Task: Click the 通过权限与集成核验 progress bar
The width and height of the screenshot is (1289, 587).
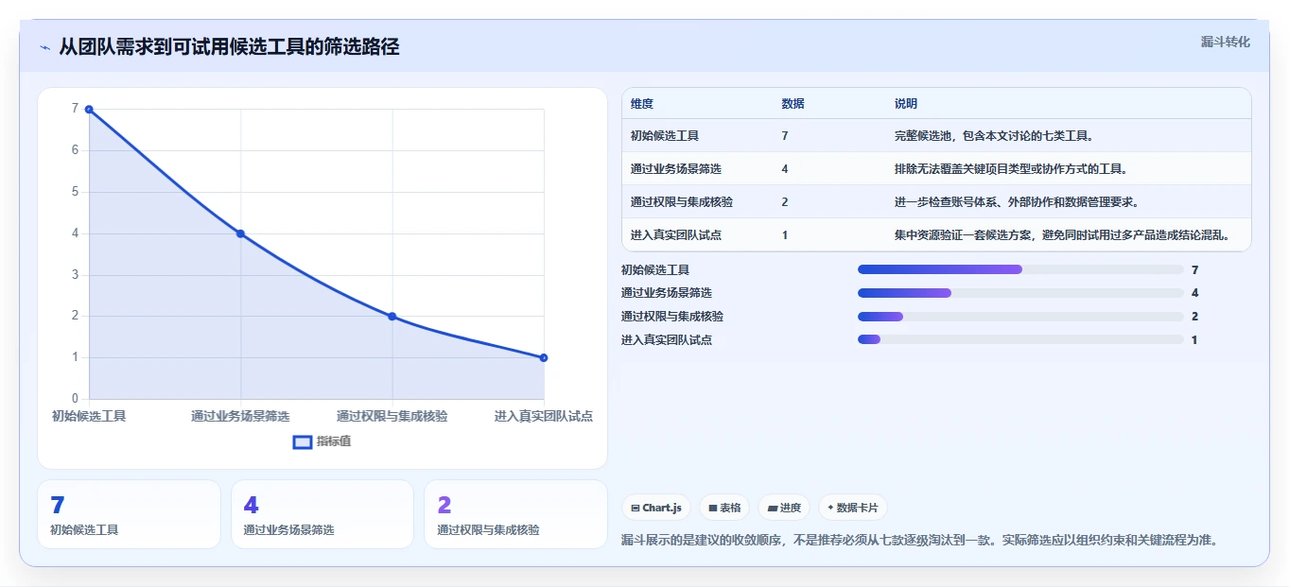Action: (x=1020, y=317)
